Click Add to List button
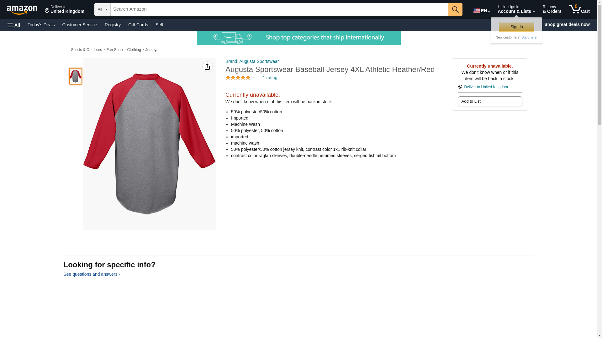This screenshot has width=602, height=338. pyautogui.click(x=490, y=101)
